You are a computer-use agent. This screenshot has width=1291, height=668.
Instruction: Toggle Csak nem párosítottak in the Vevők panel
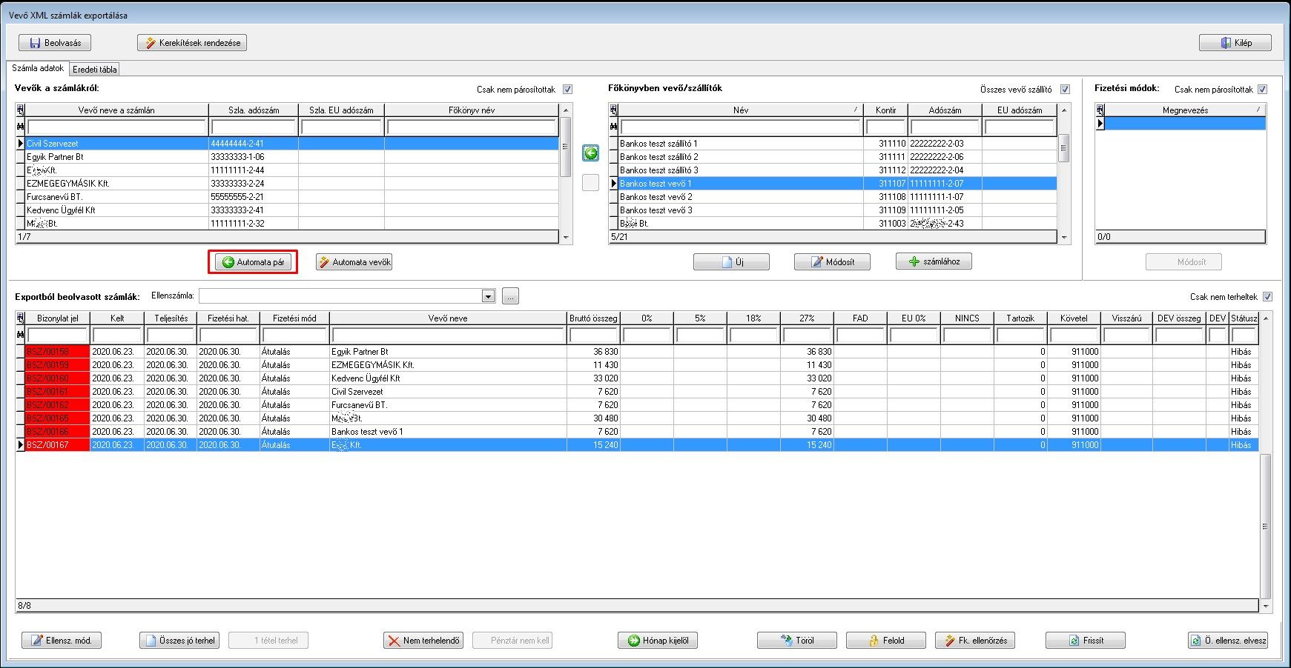coord(568,90)
